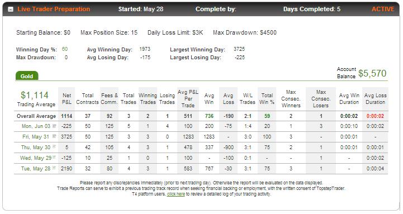Viewport: 403px width, 214px height.
Task: Open note icon beside Mon, Jun 03
Action: (54, 126)
